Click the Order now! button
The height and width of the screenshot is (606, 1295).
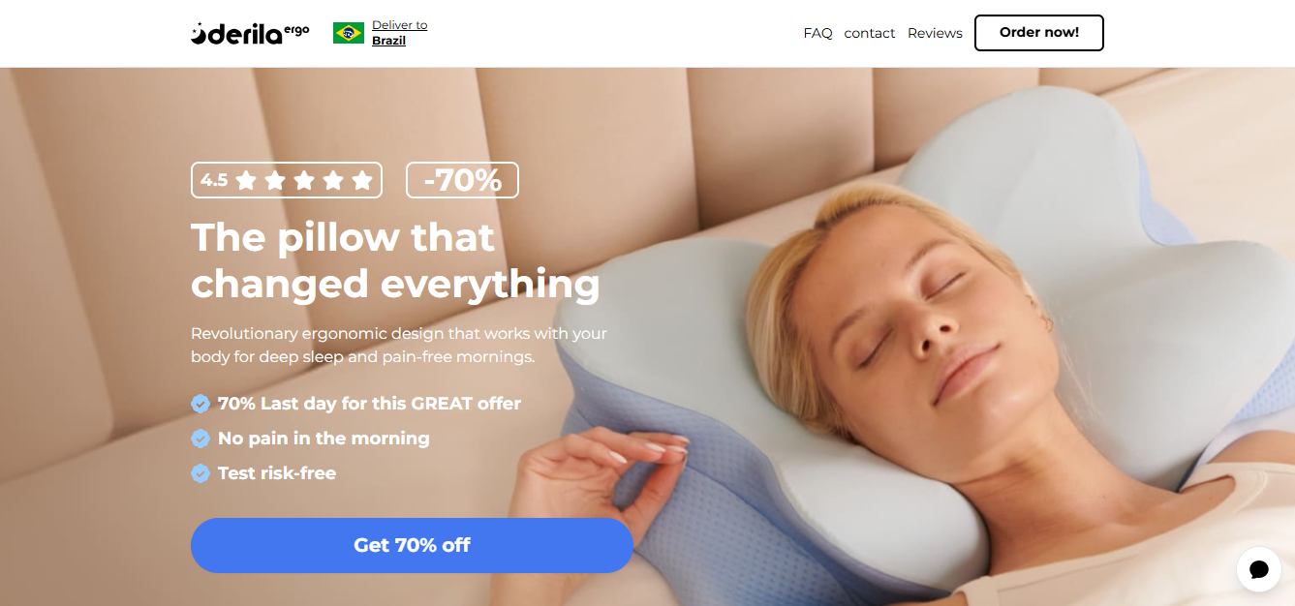tap(1039, 33)
